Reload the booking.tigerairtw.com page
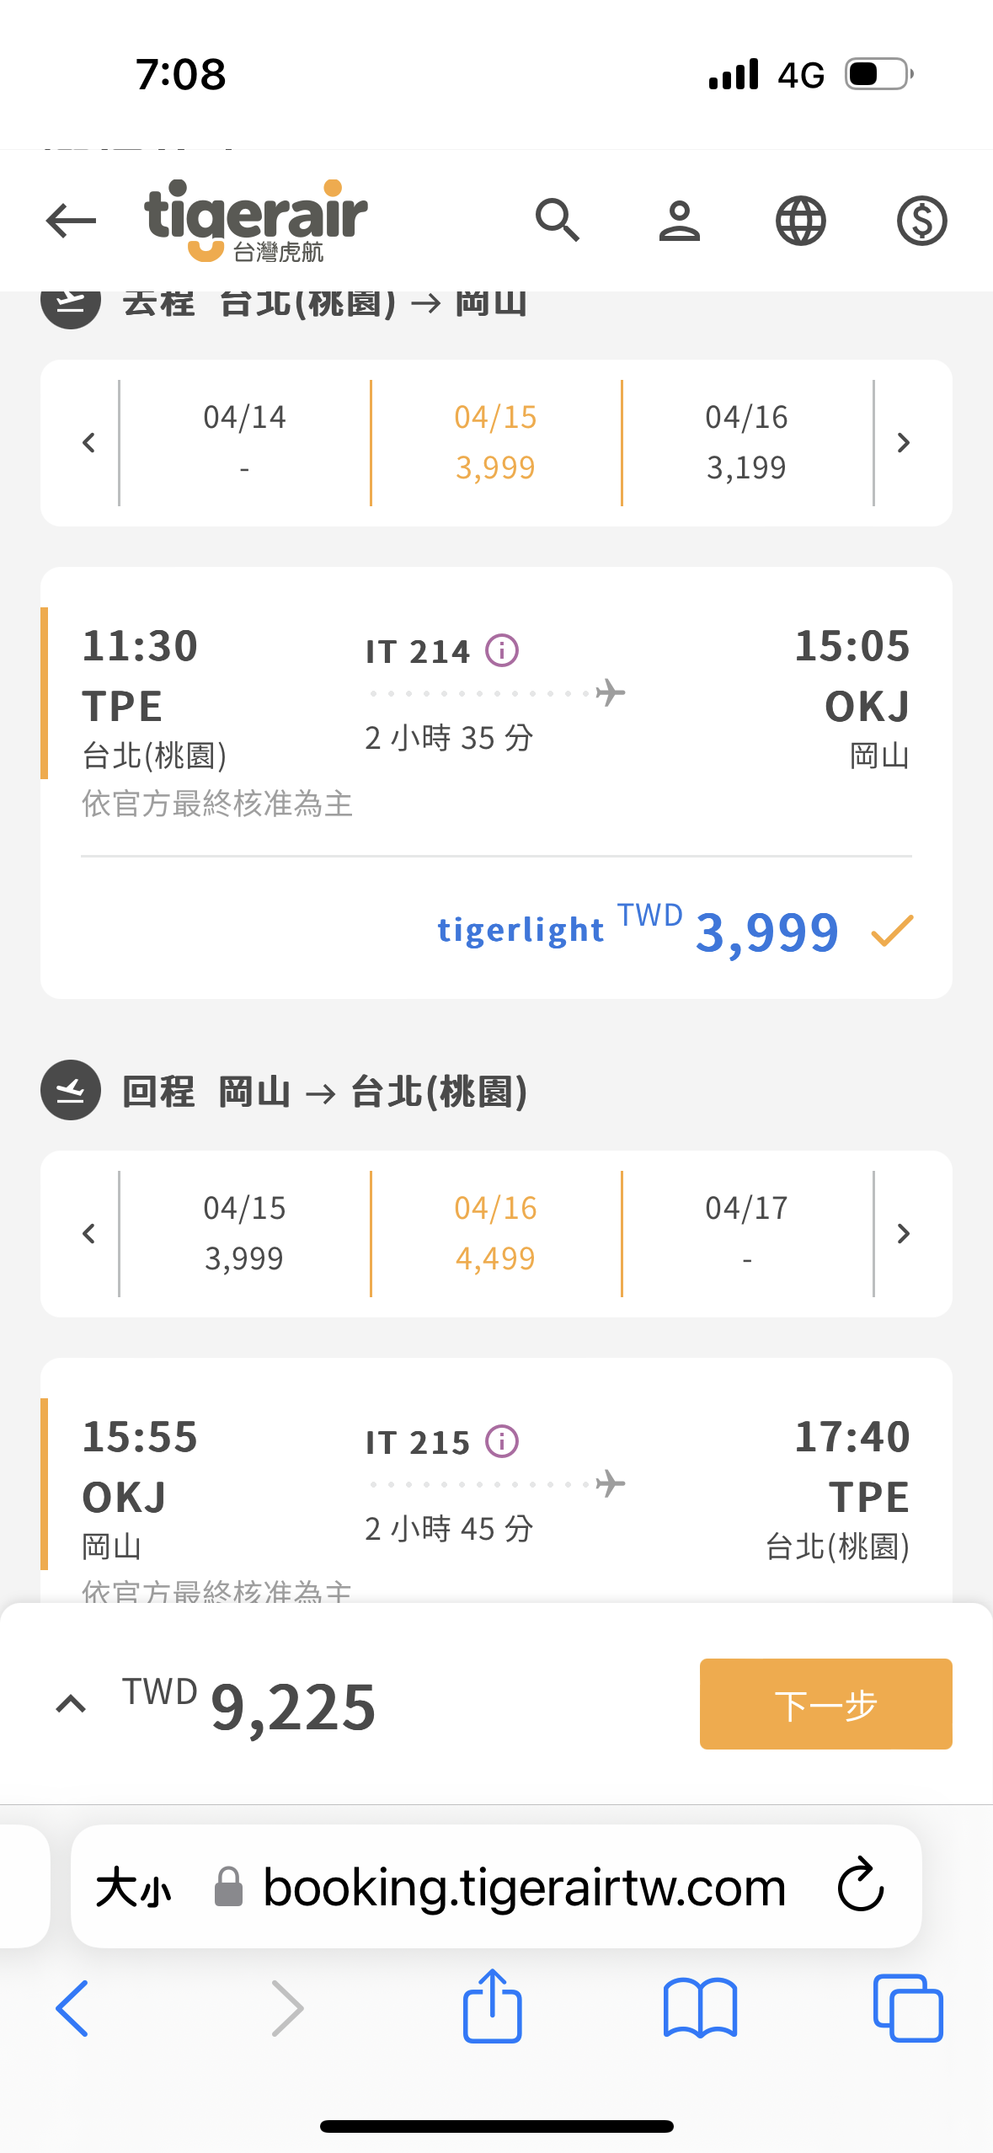Screen dimensions: 993x2153 coord(861,1885)
